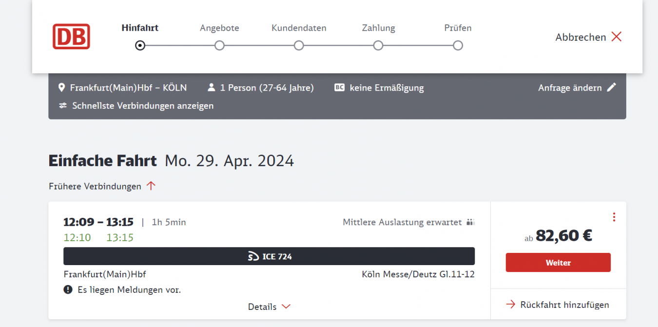658x327 pixels.
Task: Expand the connection Details chevron
Action: coord(286,307)
